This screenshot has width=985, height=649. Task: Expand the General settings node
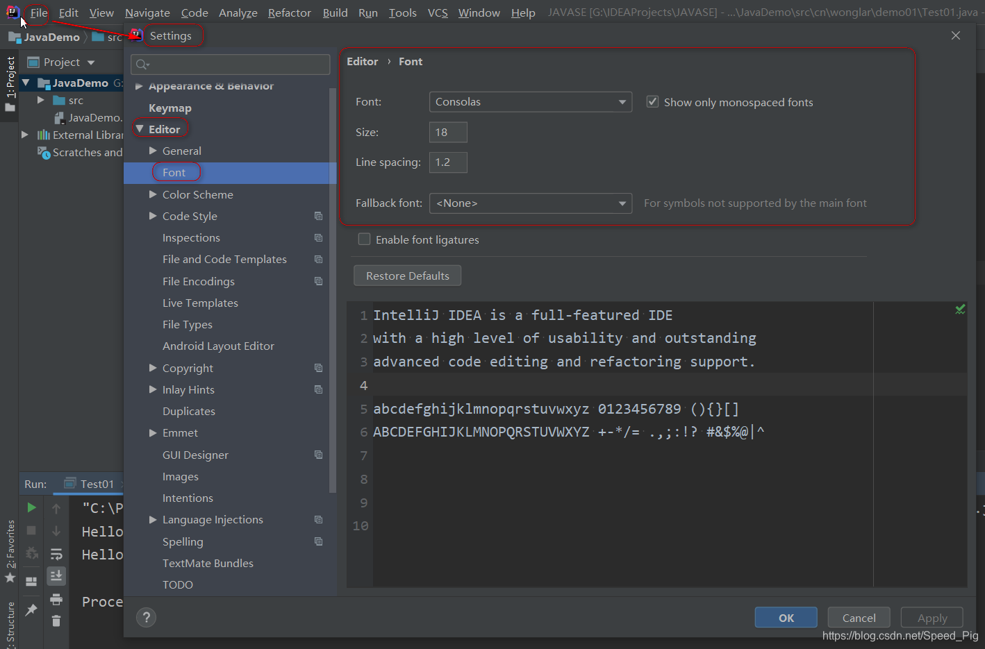click(x=153, y=151)
